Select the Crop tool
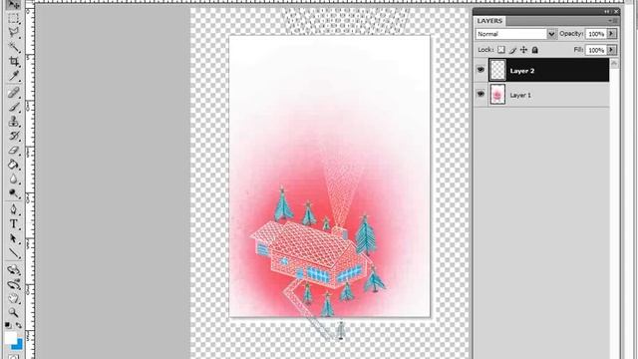This screenshot has height=359, width=638. (13, 62)
